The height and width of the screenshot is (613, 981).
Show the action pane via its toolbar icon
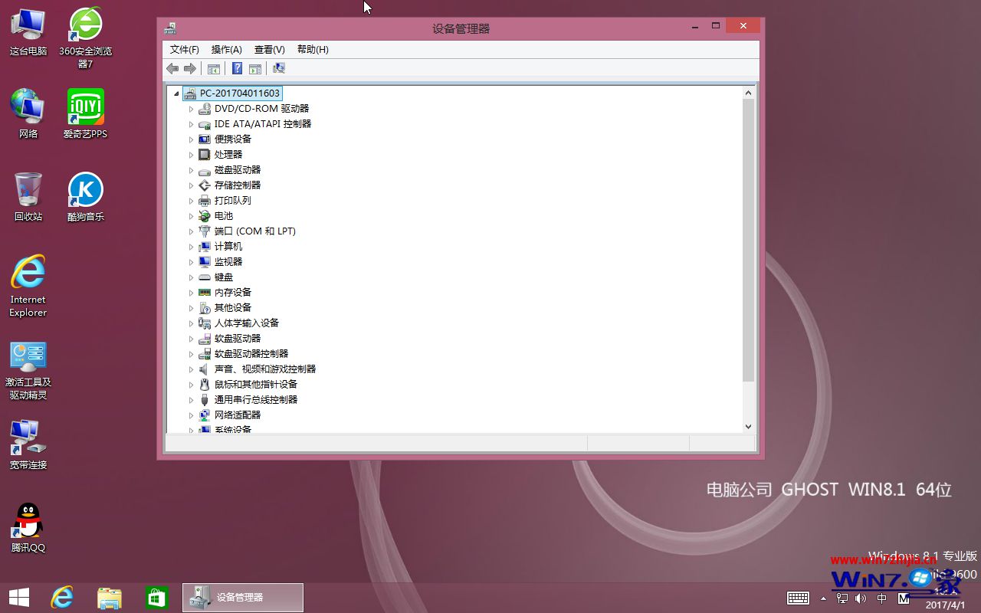click(255, 68)
